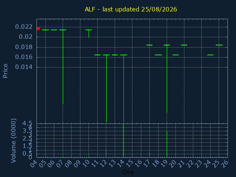
Task: Click day label 15 on the x-axis
Action: tap(129, 164)
